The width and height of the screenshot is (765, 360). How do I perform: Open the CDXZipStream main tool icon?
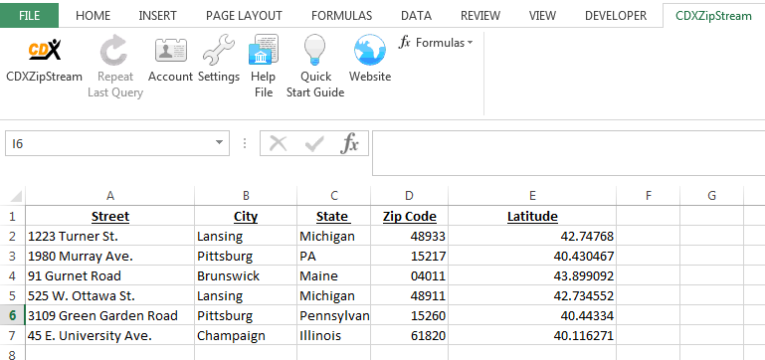tap(45, 50)
